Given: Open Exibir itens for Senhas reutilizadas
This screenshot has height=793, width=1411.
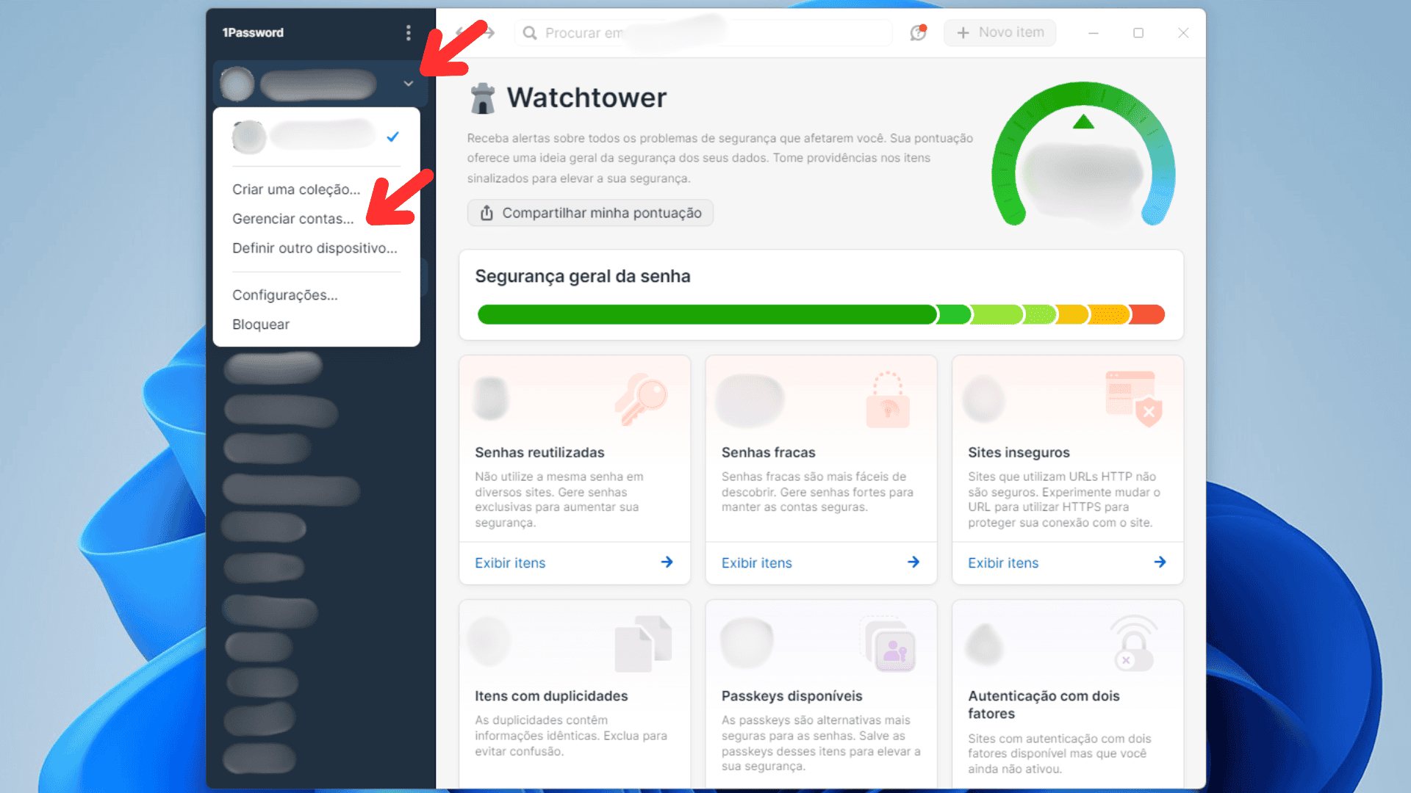Looking at the screenshot, I should (510, 563).
